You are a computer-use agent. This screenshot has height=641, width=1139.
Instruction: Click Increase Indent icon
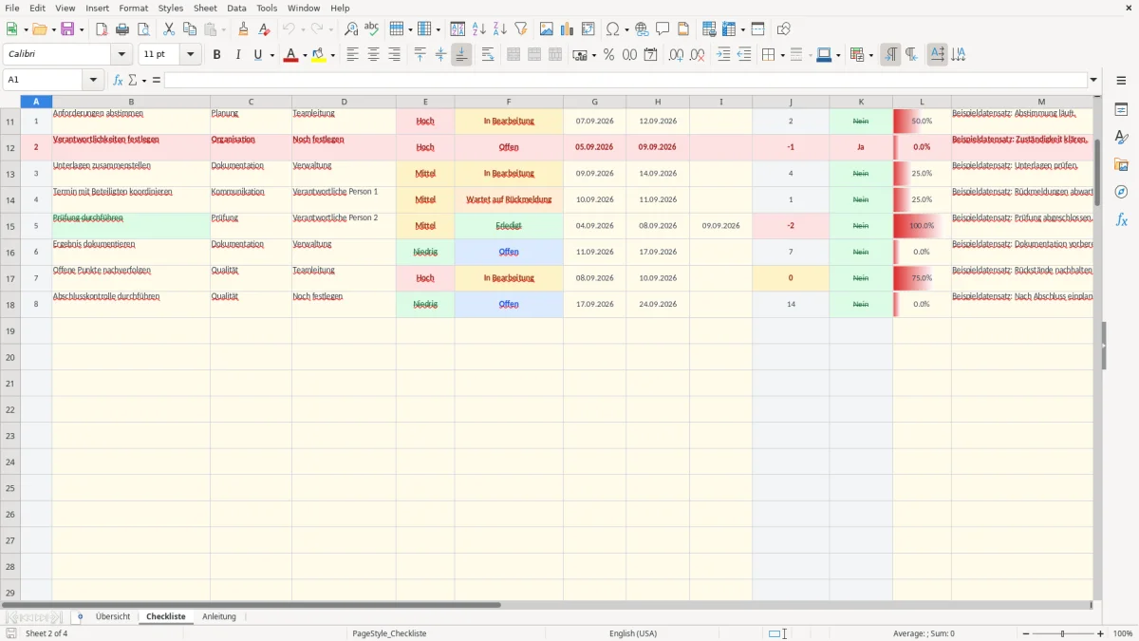tap(723, 55)
